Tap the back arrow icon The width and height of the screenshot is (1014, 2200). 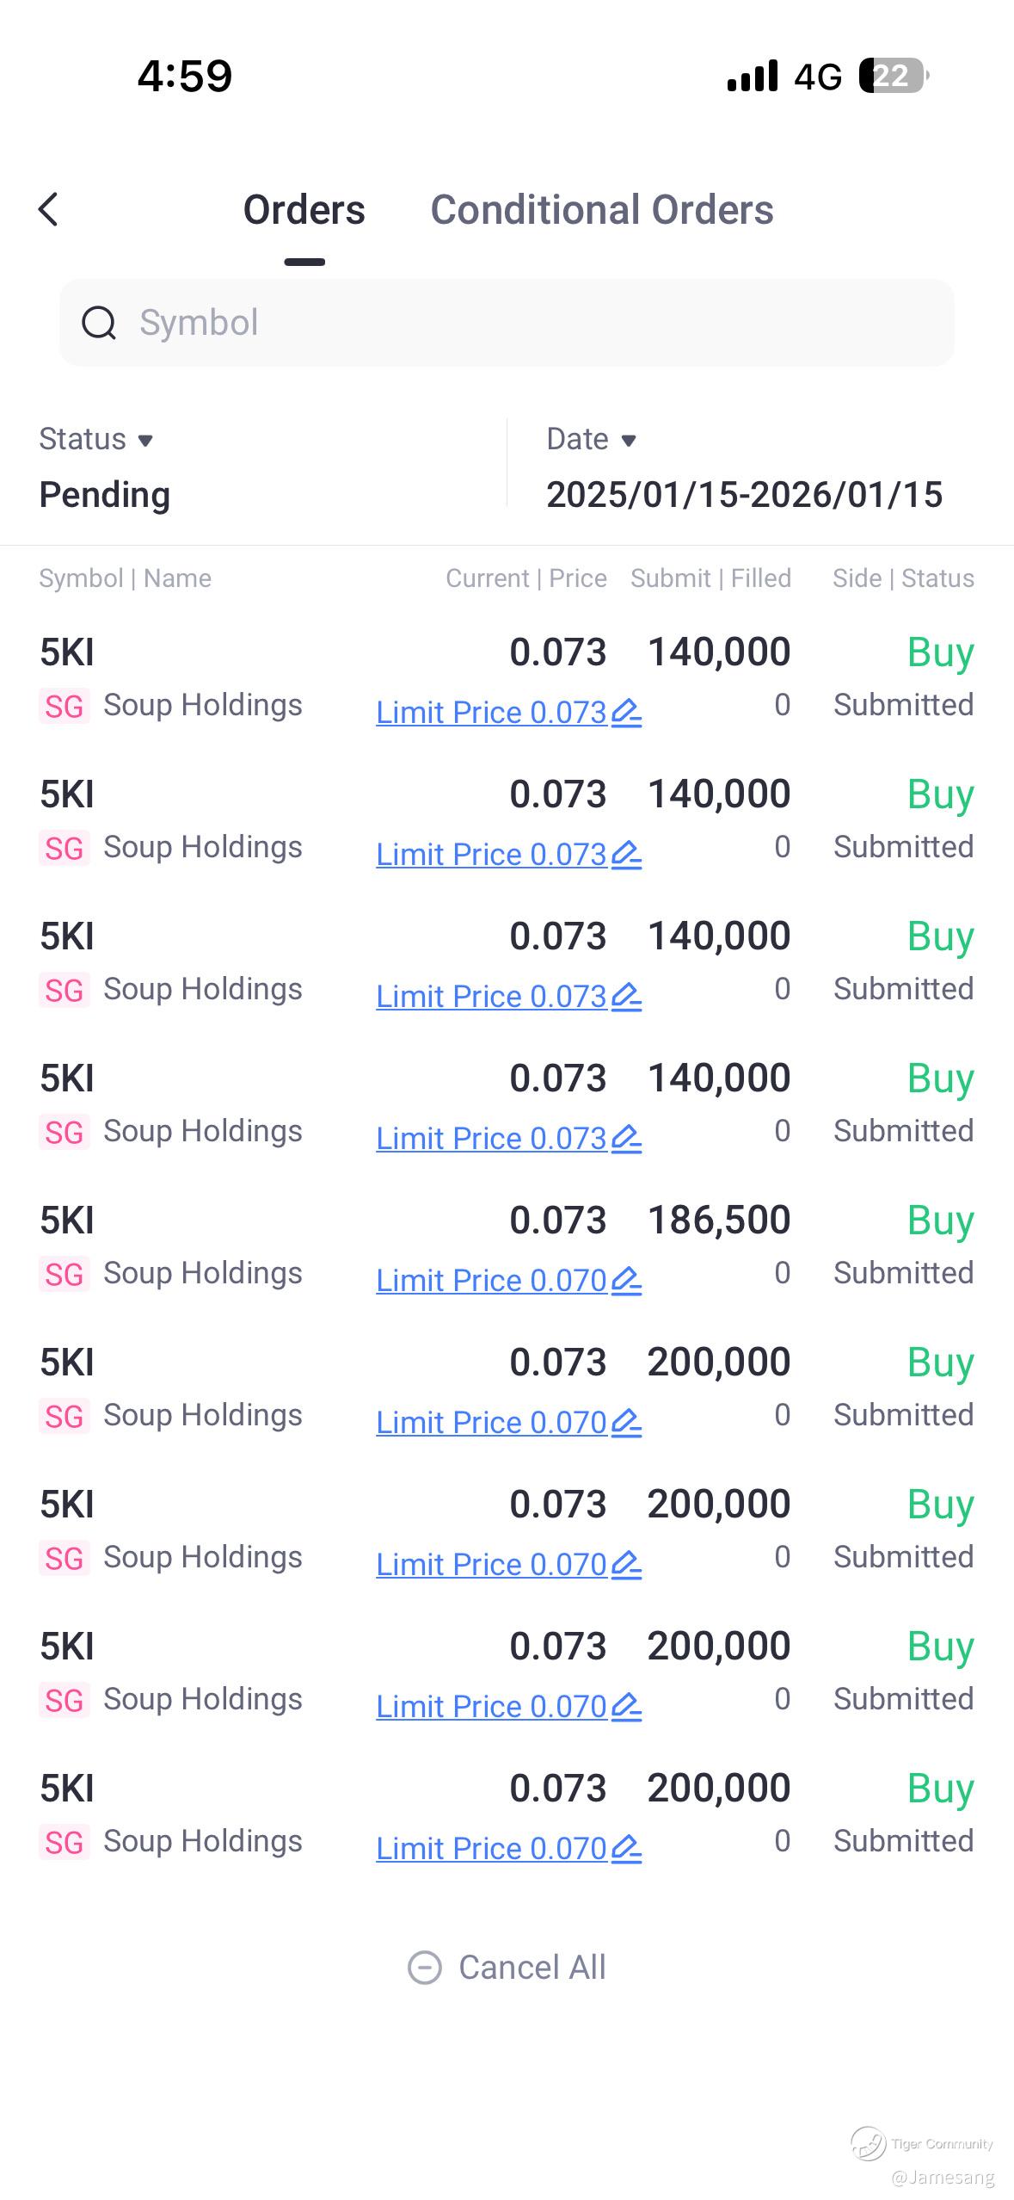[49, 209]
